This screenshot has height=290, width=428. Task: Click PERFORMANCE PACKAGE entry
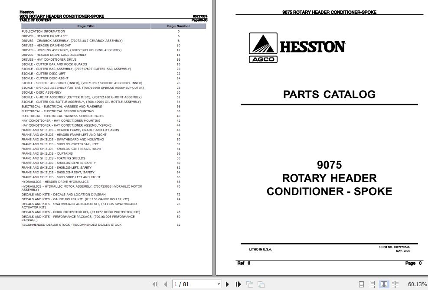pyautogui.click(x=78, y=218)
